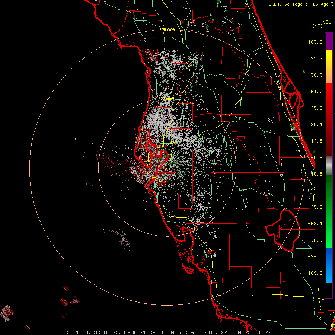This screenshot has height=335, width=335.
Task: Click the 61.2 value on velocity scale
Action: click(x=317, y=92)
